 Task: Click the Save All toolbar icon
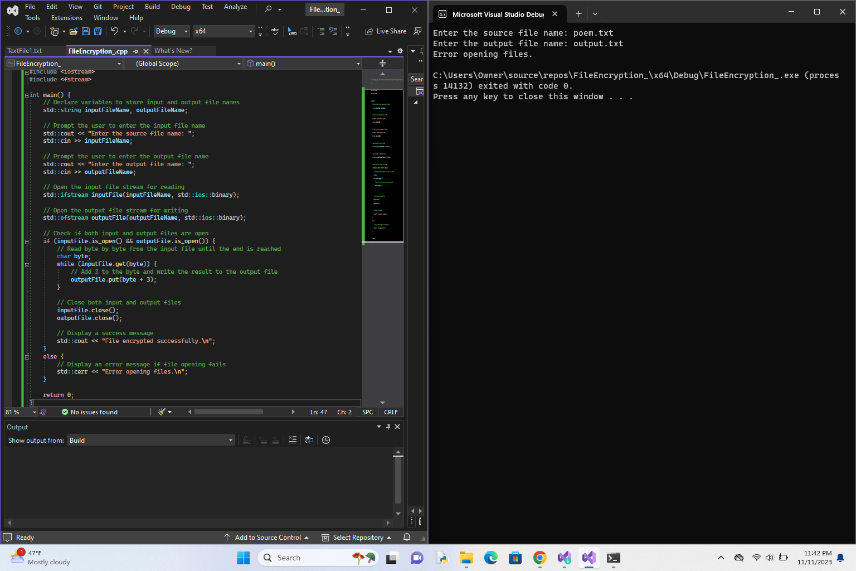(x=98, y=31)
